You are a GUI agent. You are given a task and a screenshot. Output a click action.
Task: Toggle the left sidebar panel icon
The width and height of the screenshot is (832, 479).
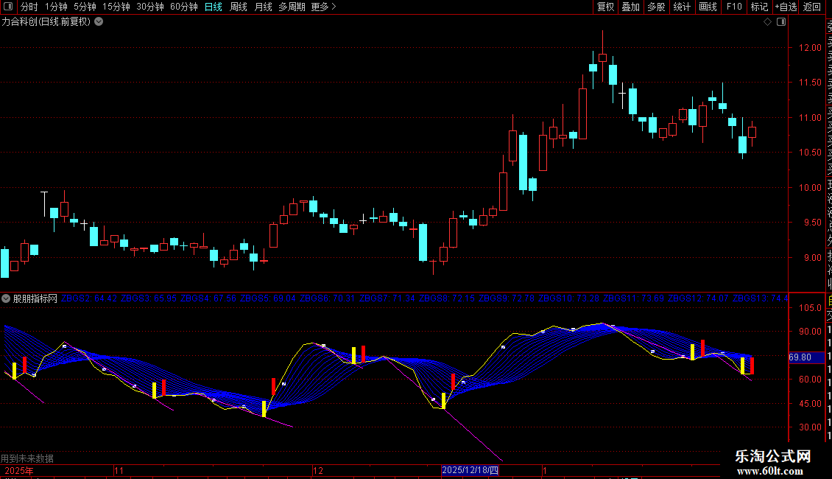coord(8,7)
